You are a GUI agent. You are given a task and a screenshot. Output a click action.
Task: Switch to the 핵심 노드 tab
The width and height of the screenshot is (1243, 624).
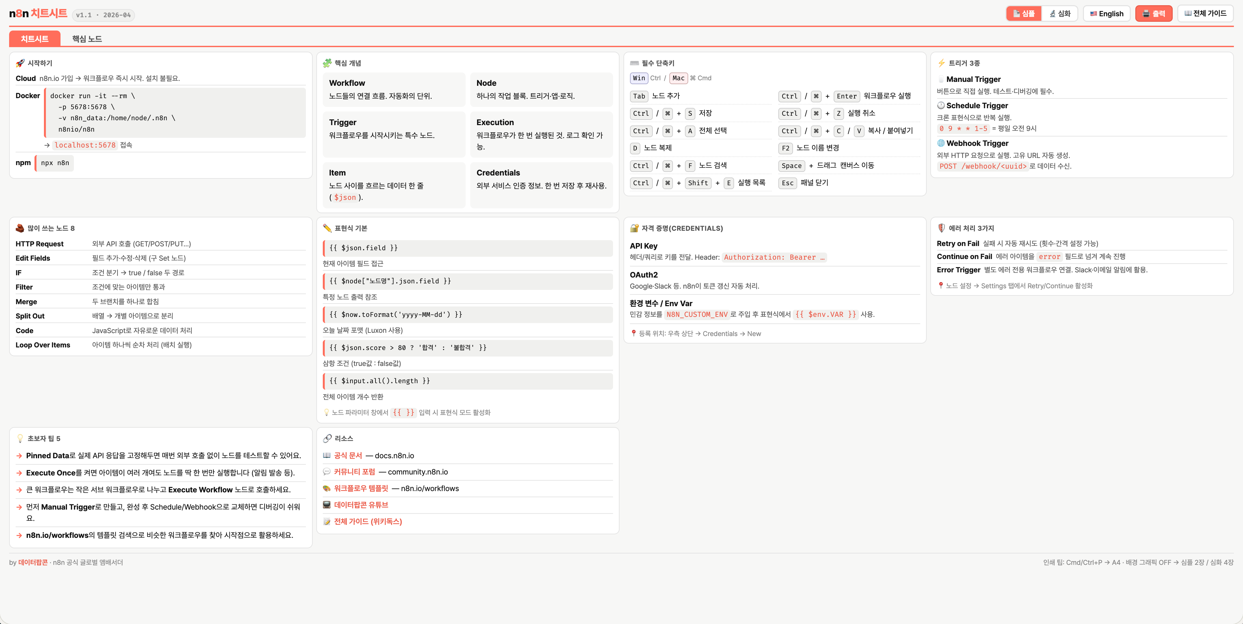pos(87,39)
